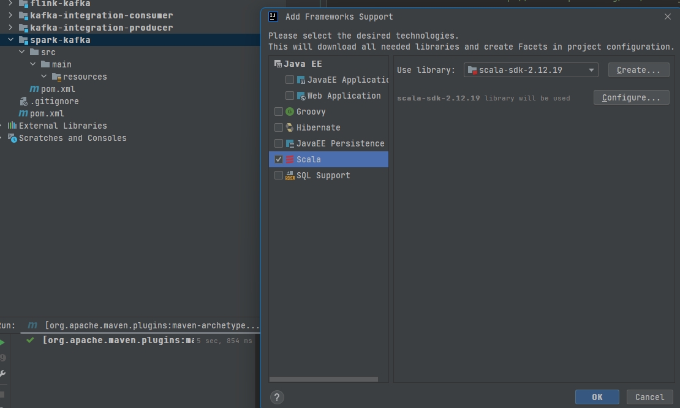This screenshot has width=680, height=408.
Task: Select the src folder icon
Action: [34, 52]
